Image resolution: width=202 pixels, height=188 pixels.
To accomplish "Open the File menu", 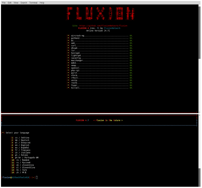I will [4, 3].
